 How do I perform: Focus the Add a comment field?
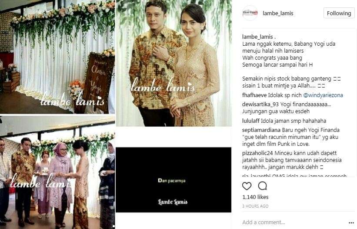294,222
